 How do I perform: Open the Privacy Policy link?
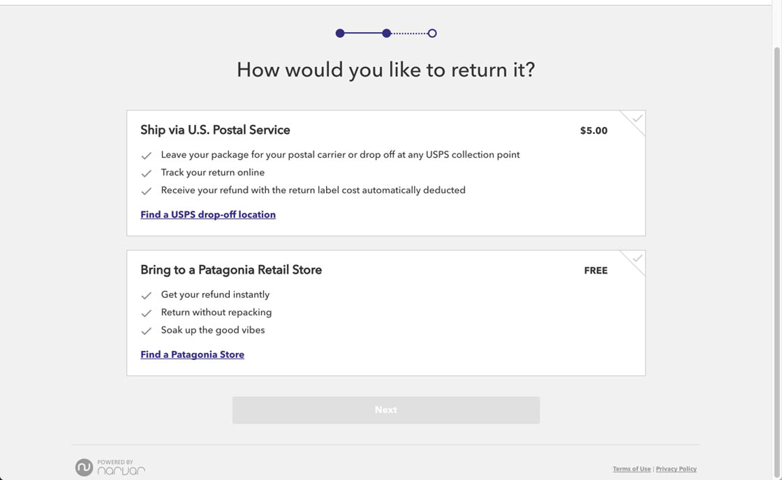click(676, 469)
